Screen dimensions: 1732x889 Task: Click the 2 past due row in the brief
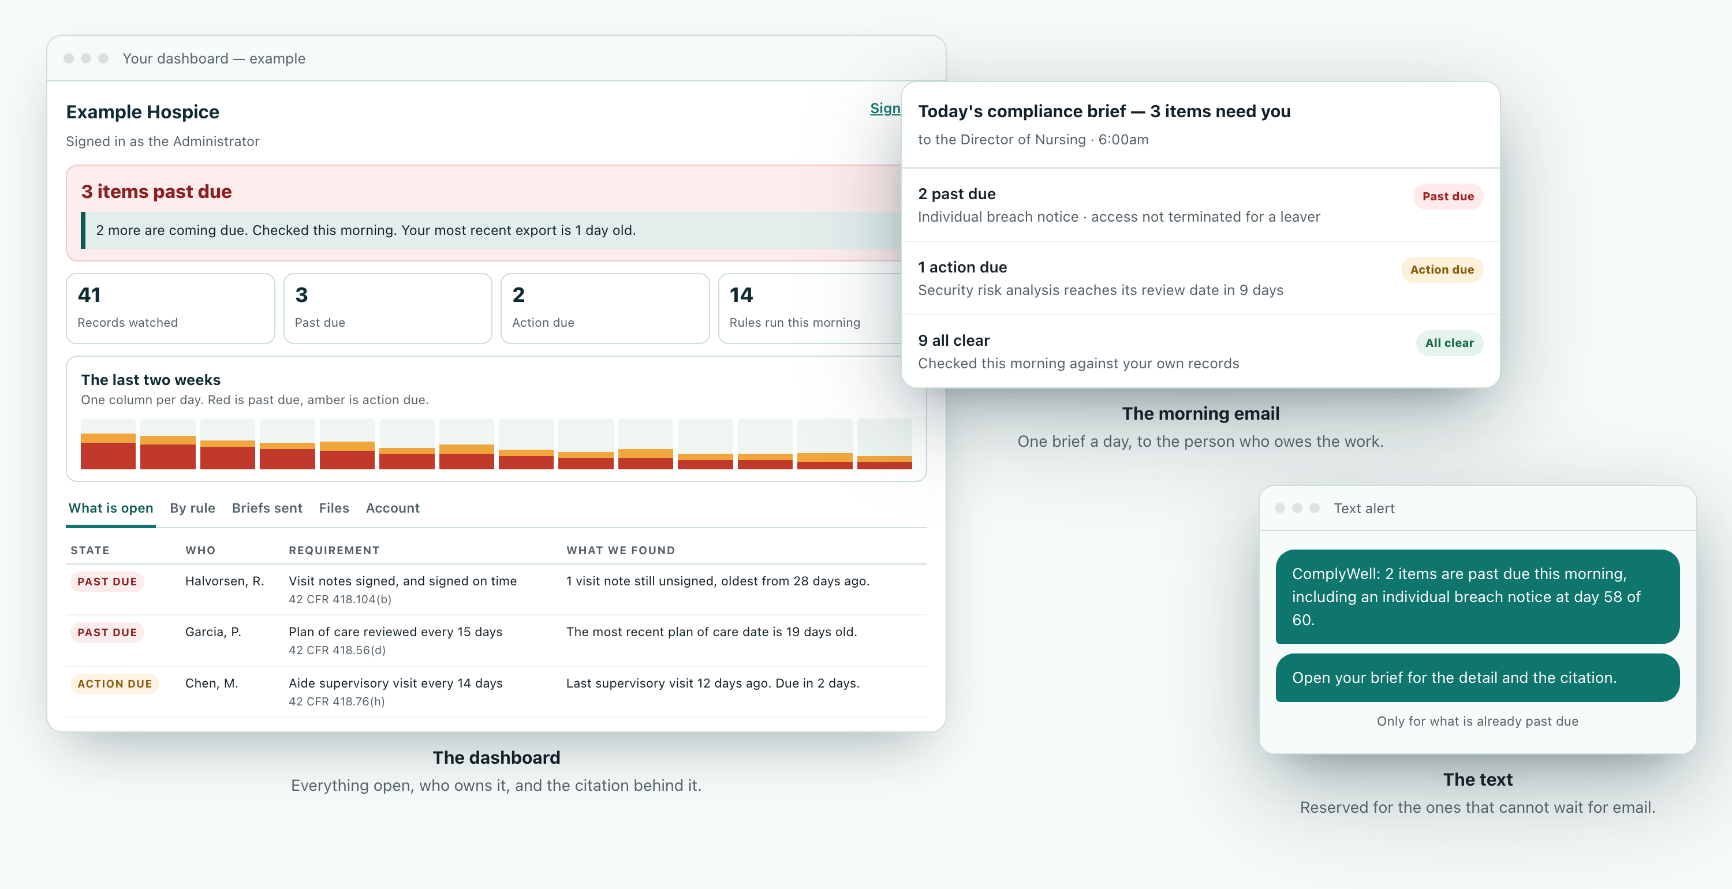click(x=1201, y=204)
